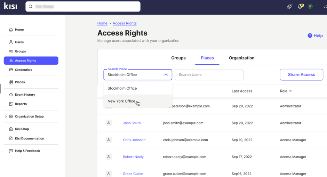Click the Reports document icon

pyautogui.click(x=11, y=104)
